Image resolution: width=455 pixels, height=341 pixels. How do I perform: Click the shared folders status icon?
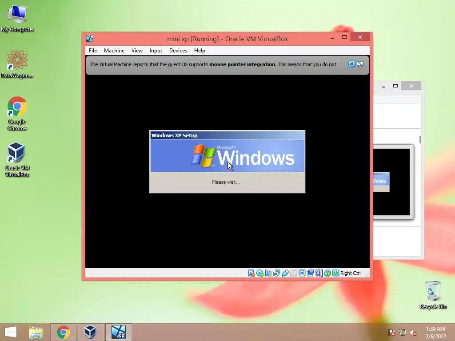coord(293,273)
